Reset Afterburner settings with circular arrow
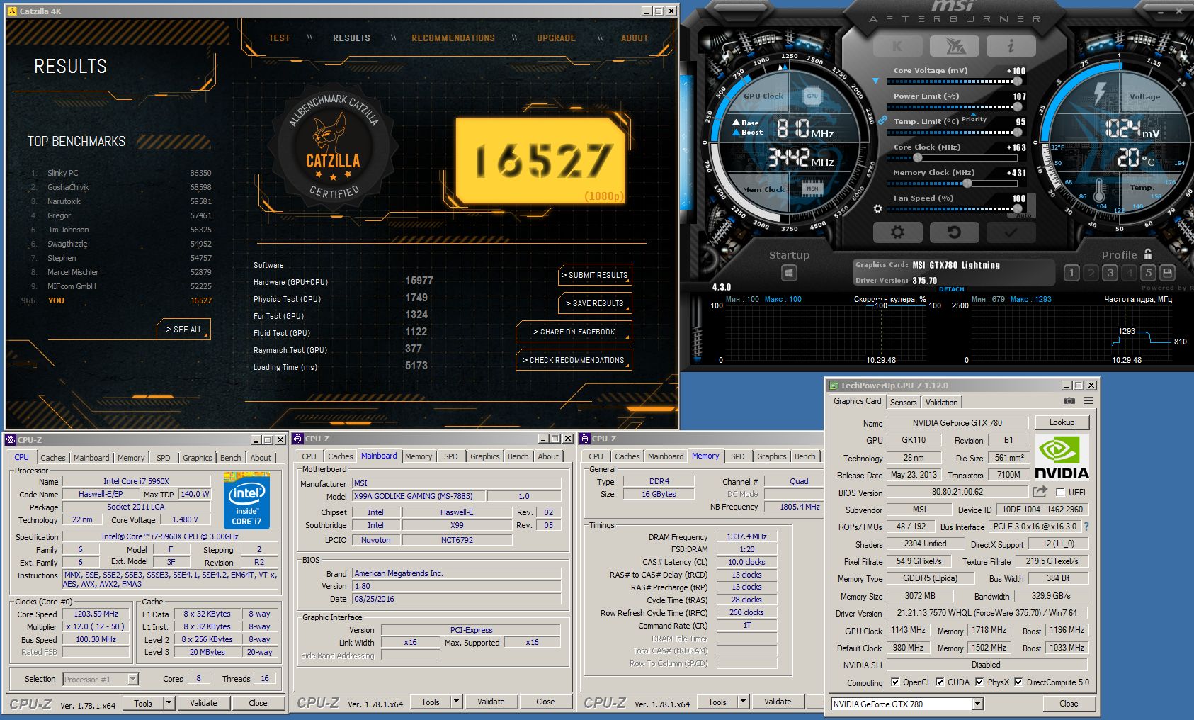Screen dimensions: 1194x720 (954, 232)
